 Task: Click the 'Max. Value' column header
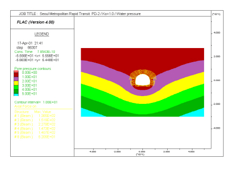click(x=43, y=112)
